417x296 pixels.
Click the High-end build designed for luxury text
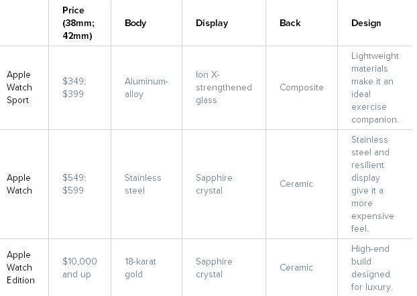[x=371, y=268]
